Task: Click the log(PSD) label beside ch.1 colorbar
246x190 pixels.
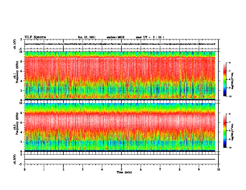Action: [x=233, y=81]
